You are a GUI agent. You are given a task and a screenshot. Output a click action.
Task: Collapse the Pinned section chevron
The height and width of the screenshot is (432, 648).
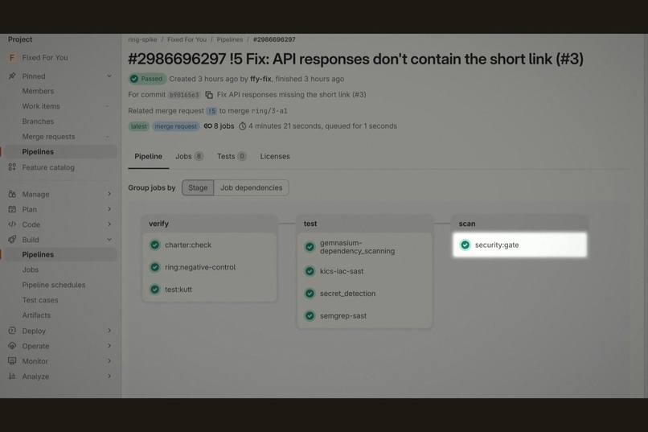109,76
